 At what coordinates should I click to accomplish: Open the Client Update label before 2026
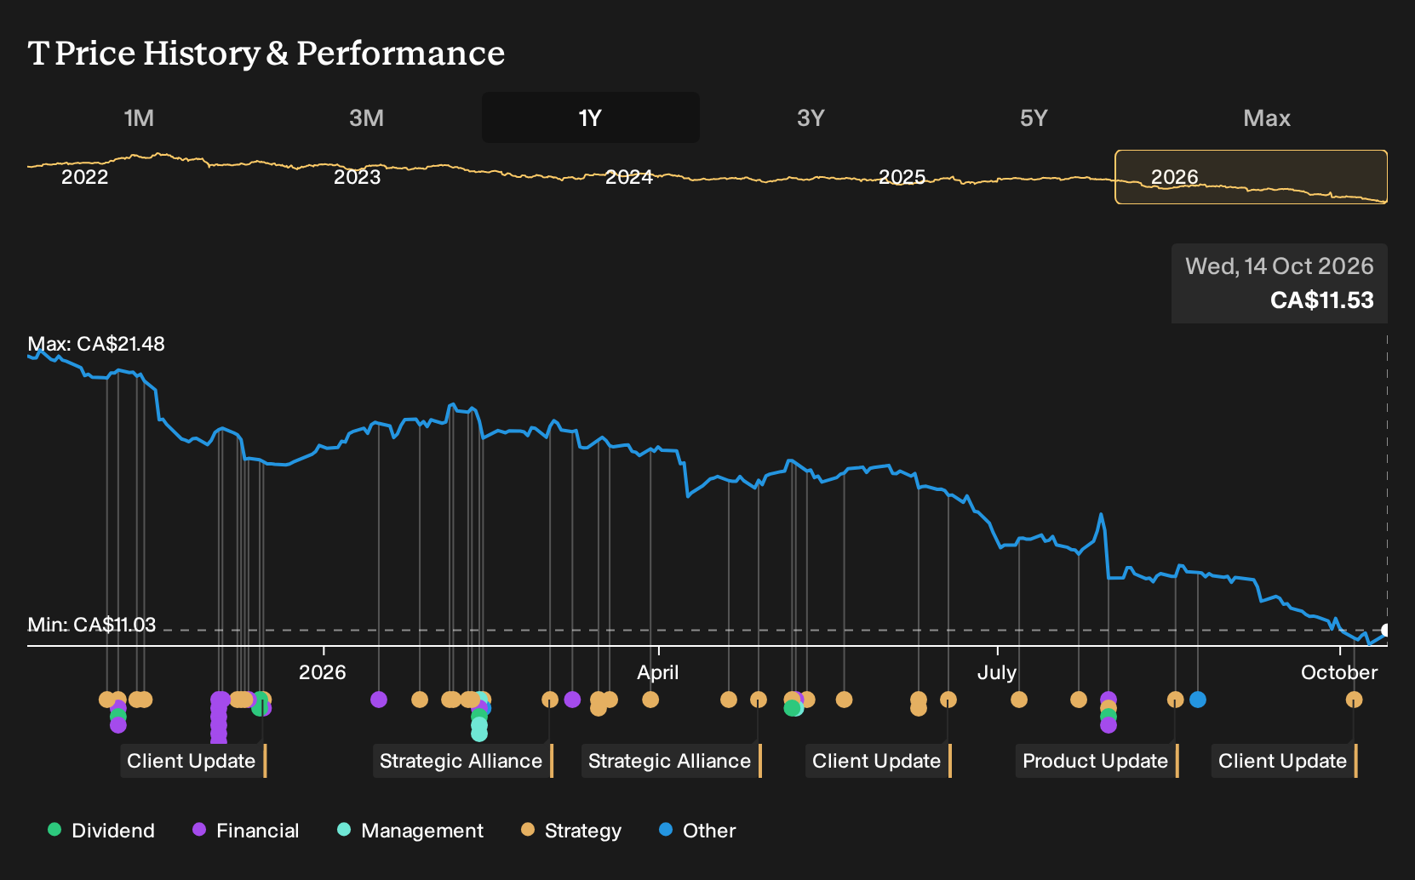[x=193, y=761]
